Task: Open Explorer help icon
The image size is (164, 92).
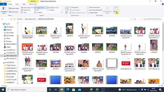Action: click(163, 4)
